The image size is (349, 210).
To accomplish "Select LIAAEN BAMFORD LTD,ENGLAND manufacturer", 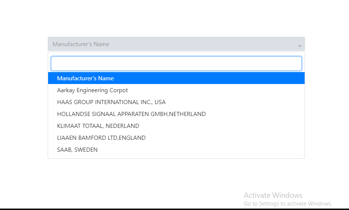I will pyautogui.click(x=101, y=138).
